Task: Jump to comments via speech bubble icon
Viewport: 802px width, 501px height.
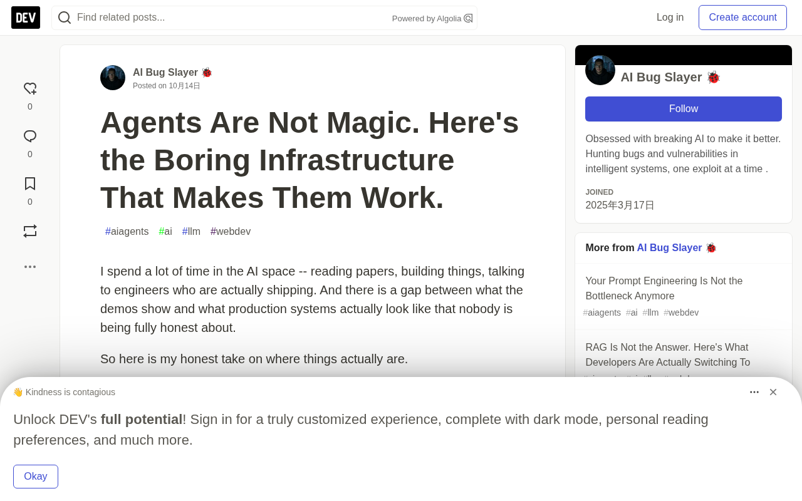Action: (30, 137)
